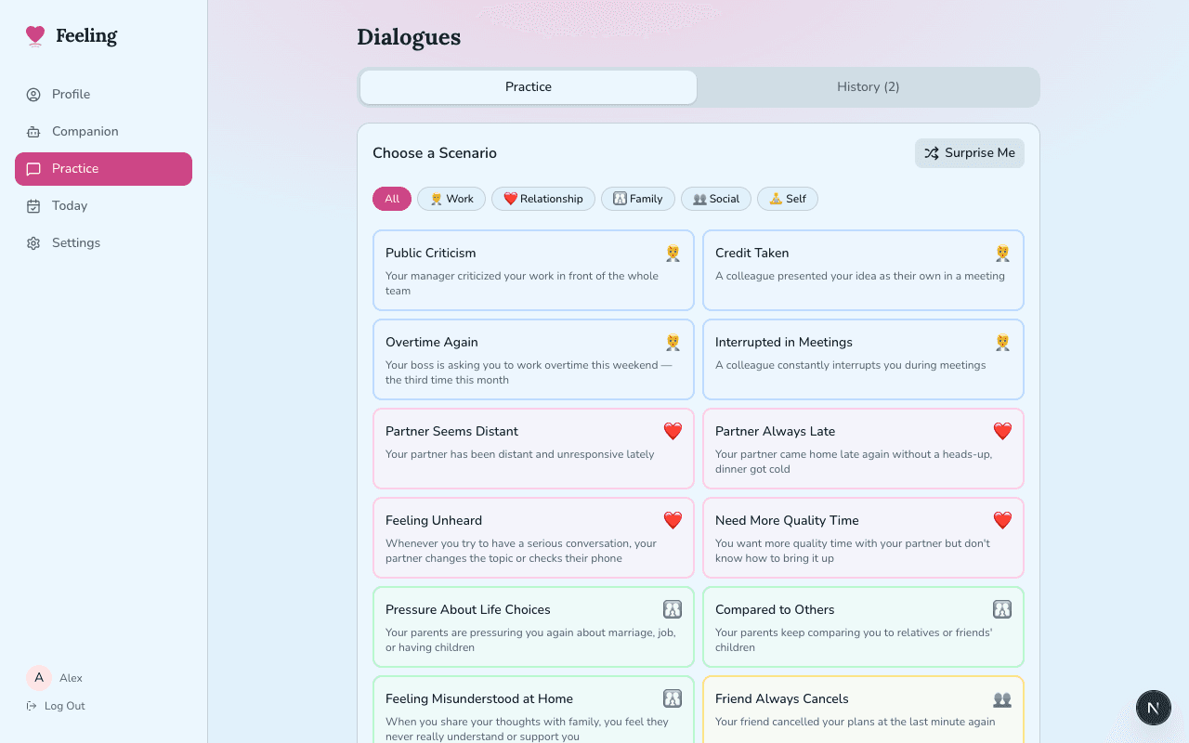Viewport: 1189px width, 743px height.
Task: Select the Practice tab
Action: [529, 87]
